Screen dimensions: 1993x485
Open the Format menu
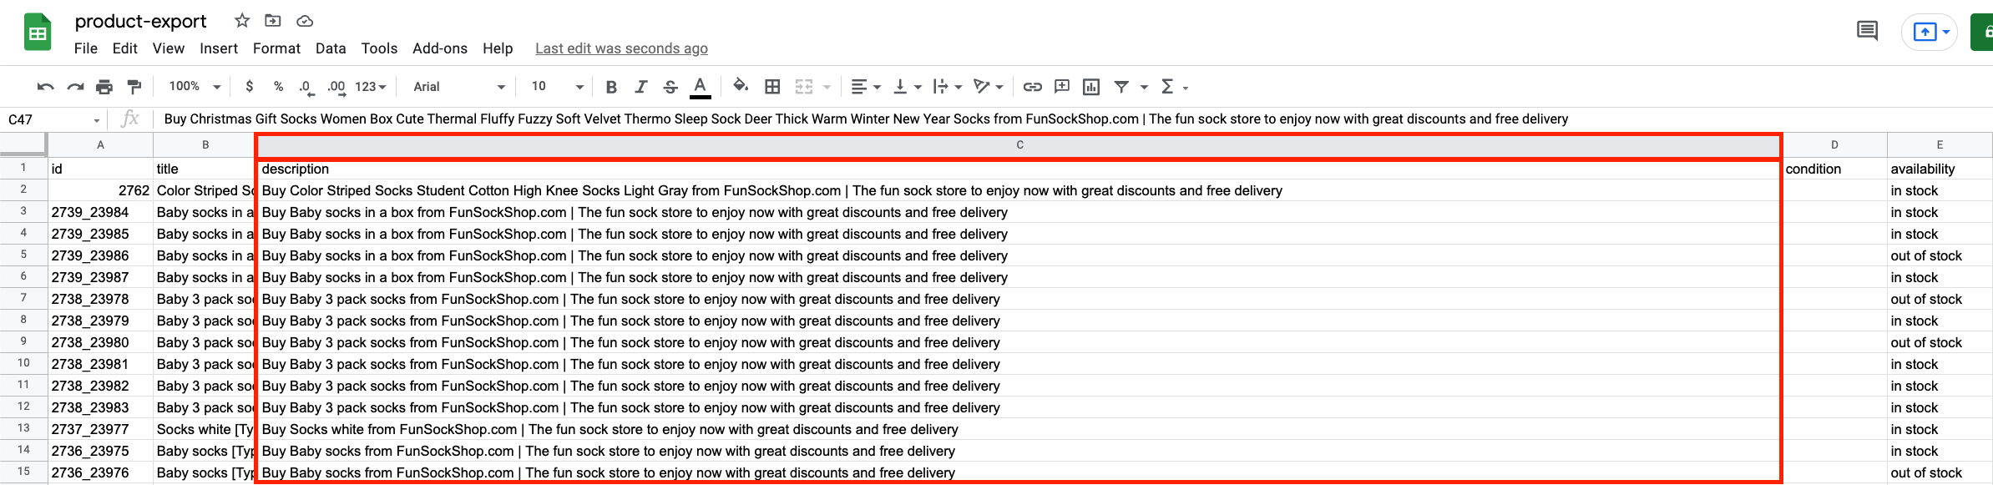pos(276,48)
